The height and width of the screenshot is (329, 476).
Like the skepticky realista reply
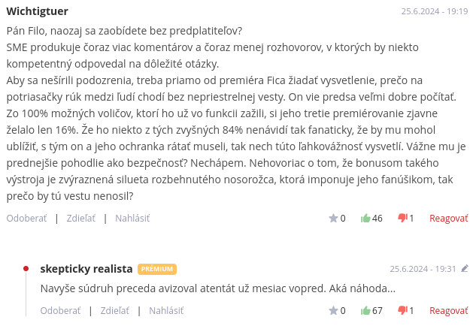click(x=366, y=310)
